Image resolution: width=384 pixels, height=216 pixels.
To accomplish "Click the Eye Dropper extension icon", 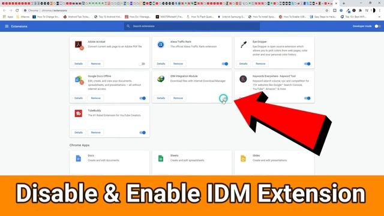I will tap(243, 44).
